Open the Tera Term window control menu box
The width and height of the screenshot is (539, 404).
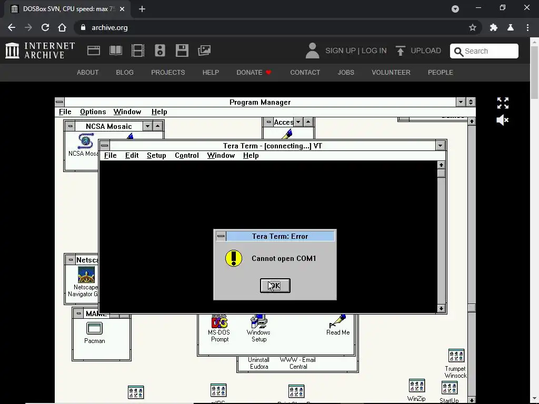105,145
